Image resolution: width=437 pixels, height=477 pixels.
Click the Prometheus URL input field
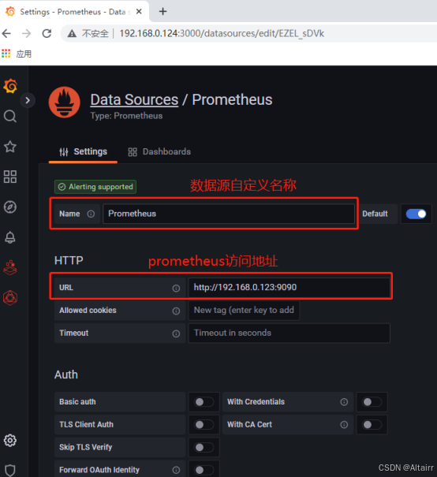pos(289,288)
